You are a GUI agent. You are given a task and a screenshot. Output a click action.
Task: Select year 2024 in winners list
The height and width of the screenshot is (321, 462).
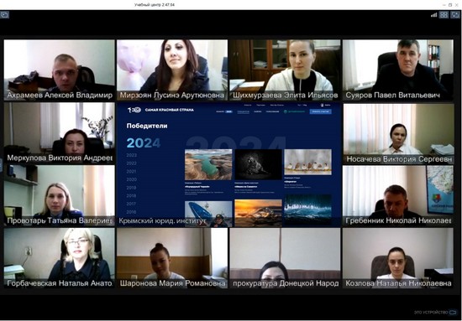tap(144, 143)
